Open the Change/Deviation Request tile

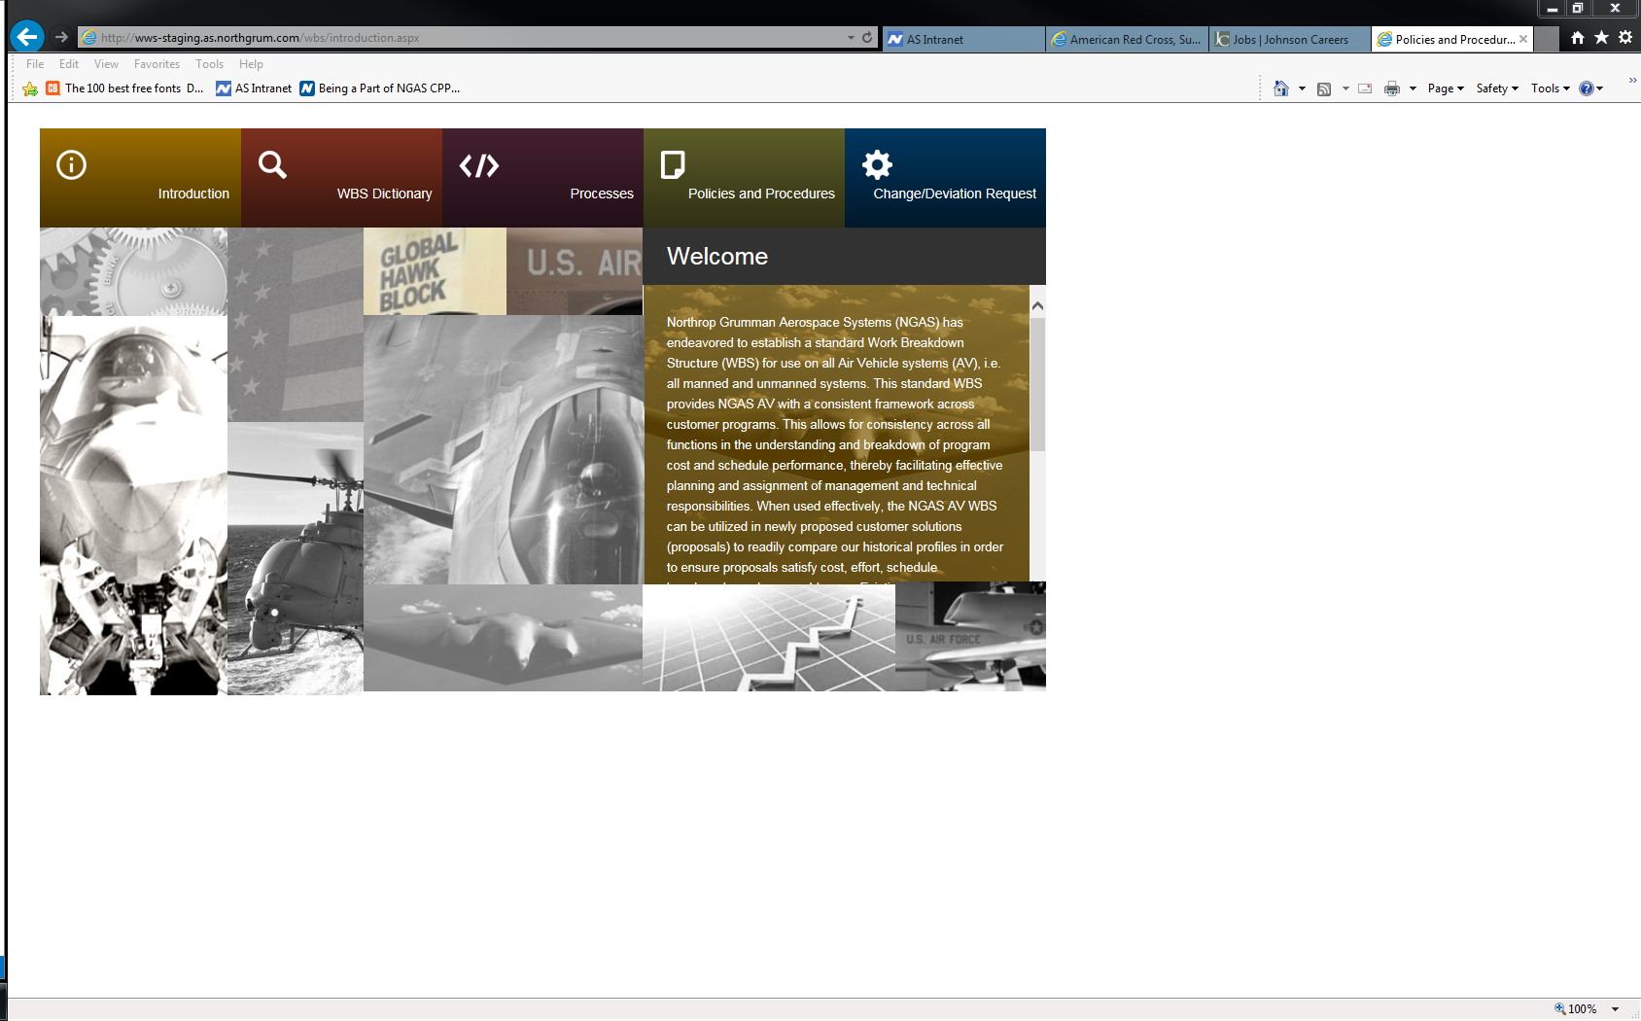coord(945,178)
